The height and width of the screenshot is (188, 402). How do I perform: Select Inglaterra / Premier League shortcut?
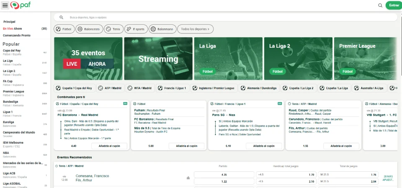click(214, 88)
